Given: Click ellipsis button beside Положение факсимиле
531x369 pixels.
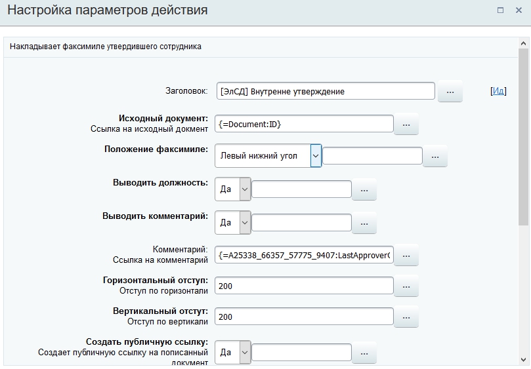Looking at the screenshot, I should [435, 157].
